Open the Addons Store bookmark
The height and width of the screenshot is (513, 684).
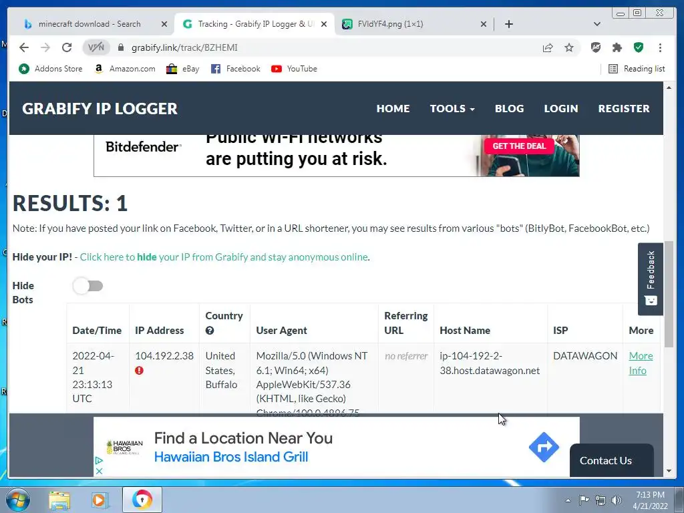point(50,69)
